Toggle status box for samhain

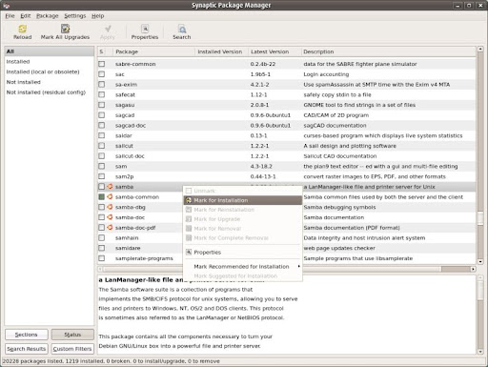pos(102,237)
